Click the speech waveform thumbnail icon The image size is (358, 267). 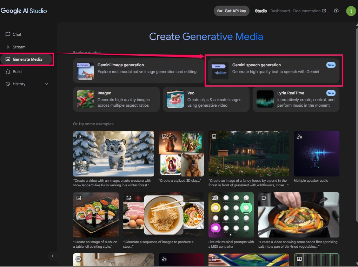pyautogui.click(x=220, y=71)
